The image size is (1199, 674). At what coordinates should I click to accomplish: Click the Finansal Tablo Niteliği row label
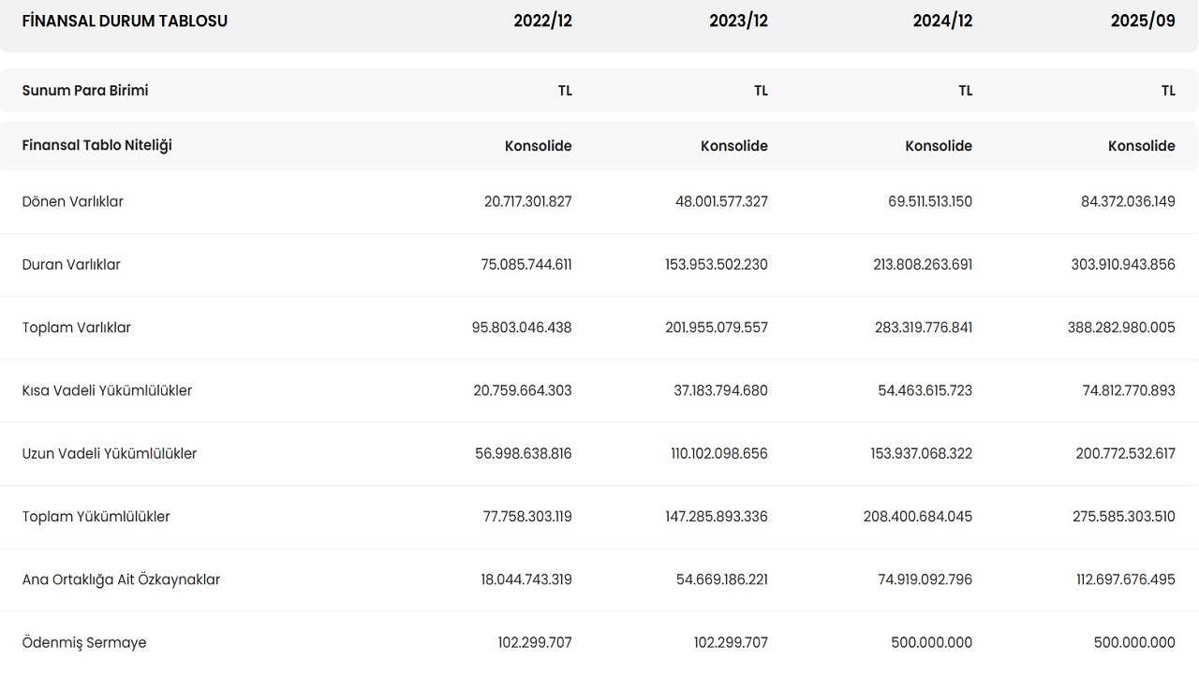coord(97,145)
